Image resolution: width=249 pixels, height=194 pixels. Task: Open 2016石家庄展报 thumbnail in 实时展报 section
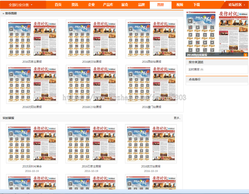(x=91, y=144)
